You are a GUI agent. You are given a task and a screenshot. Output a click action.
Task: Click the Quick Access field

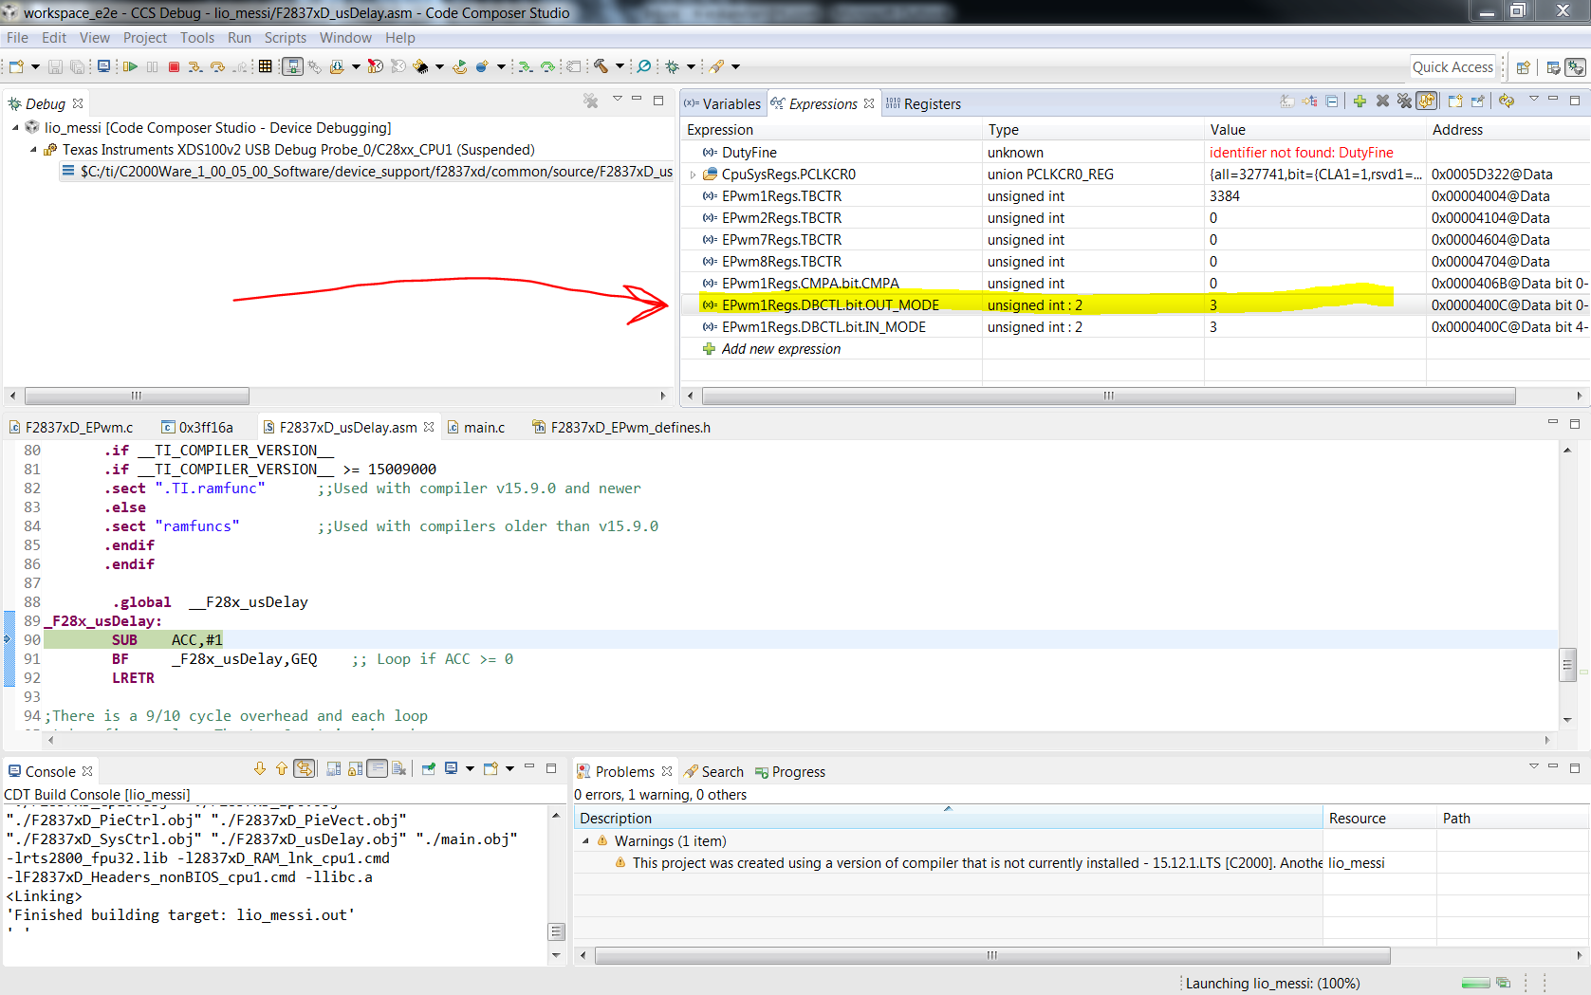click(x=1452, y=67)
